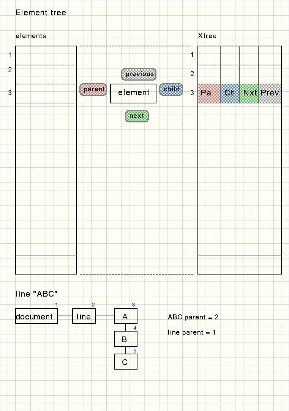The width and height of the screenshot is (289, 411).
Task: Click the 'ABC parent = 2' note
Action: point(193,317)
